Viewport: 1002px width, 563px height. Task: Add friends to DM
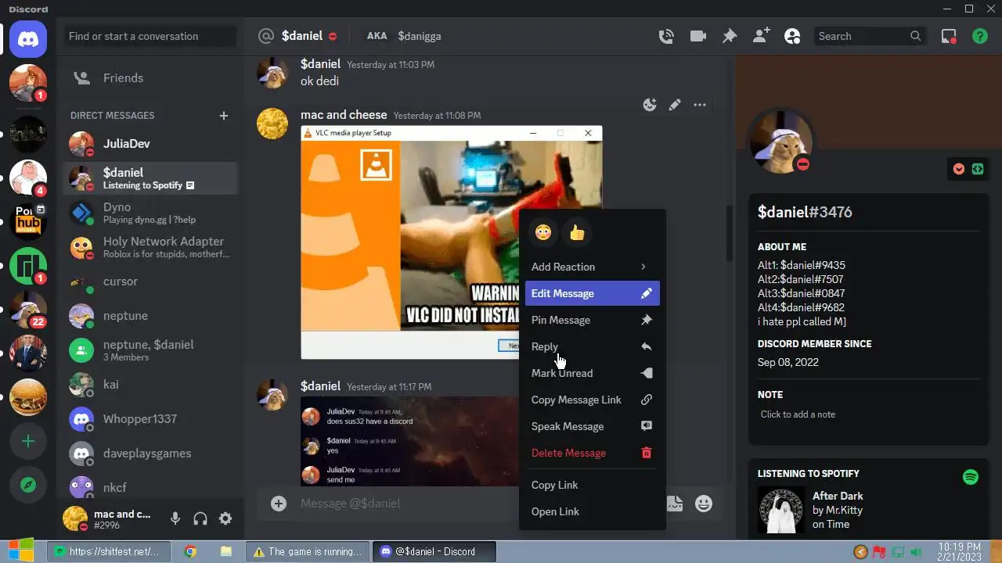pos(760,36)
